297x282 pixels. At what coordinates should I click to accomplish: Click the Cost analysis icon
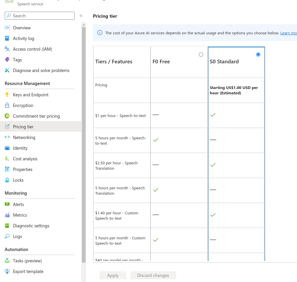(x=7, y=159)
